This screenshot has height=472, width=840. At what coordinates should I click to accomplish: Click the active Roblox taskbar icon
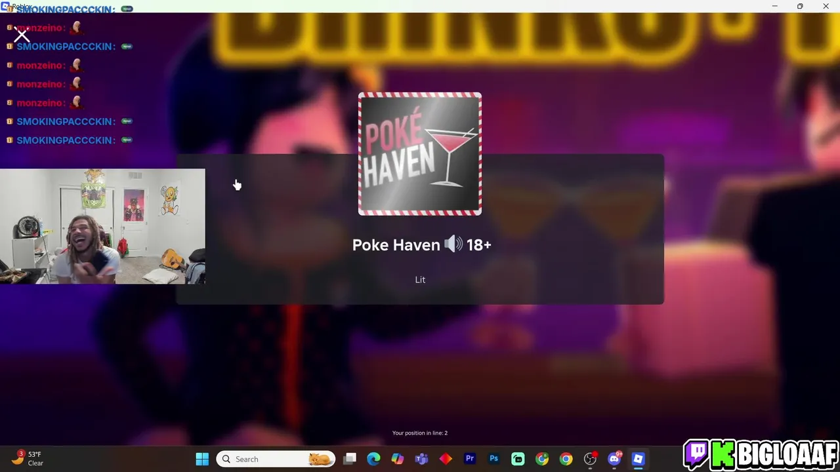(x=638, y=459)
